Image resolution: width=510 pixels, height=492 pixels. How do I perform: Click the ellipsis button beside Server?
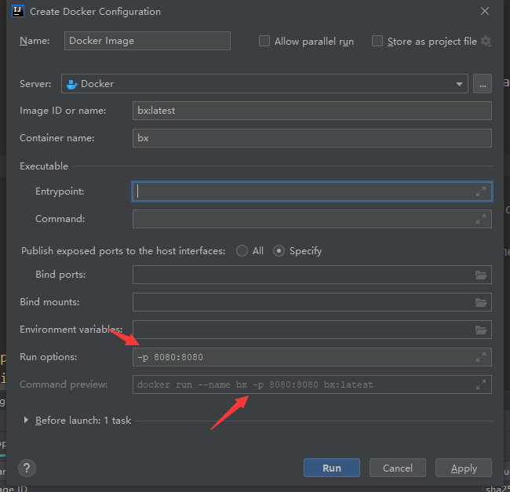pyautogui.click(x=483, y=84)
